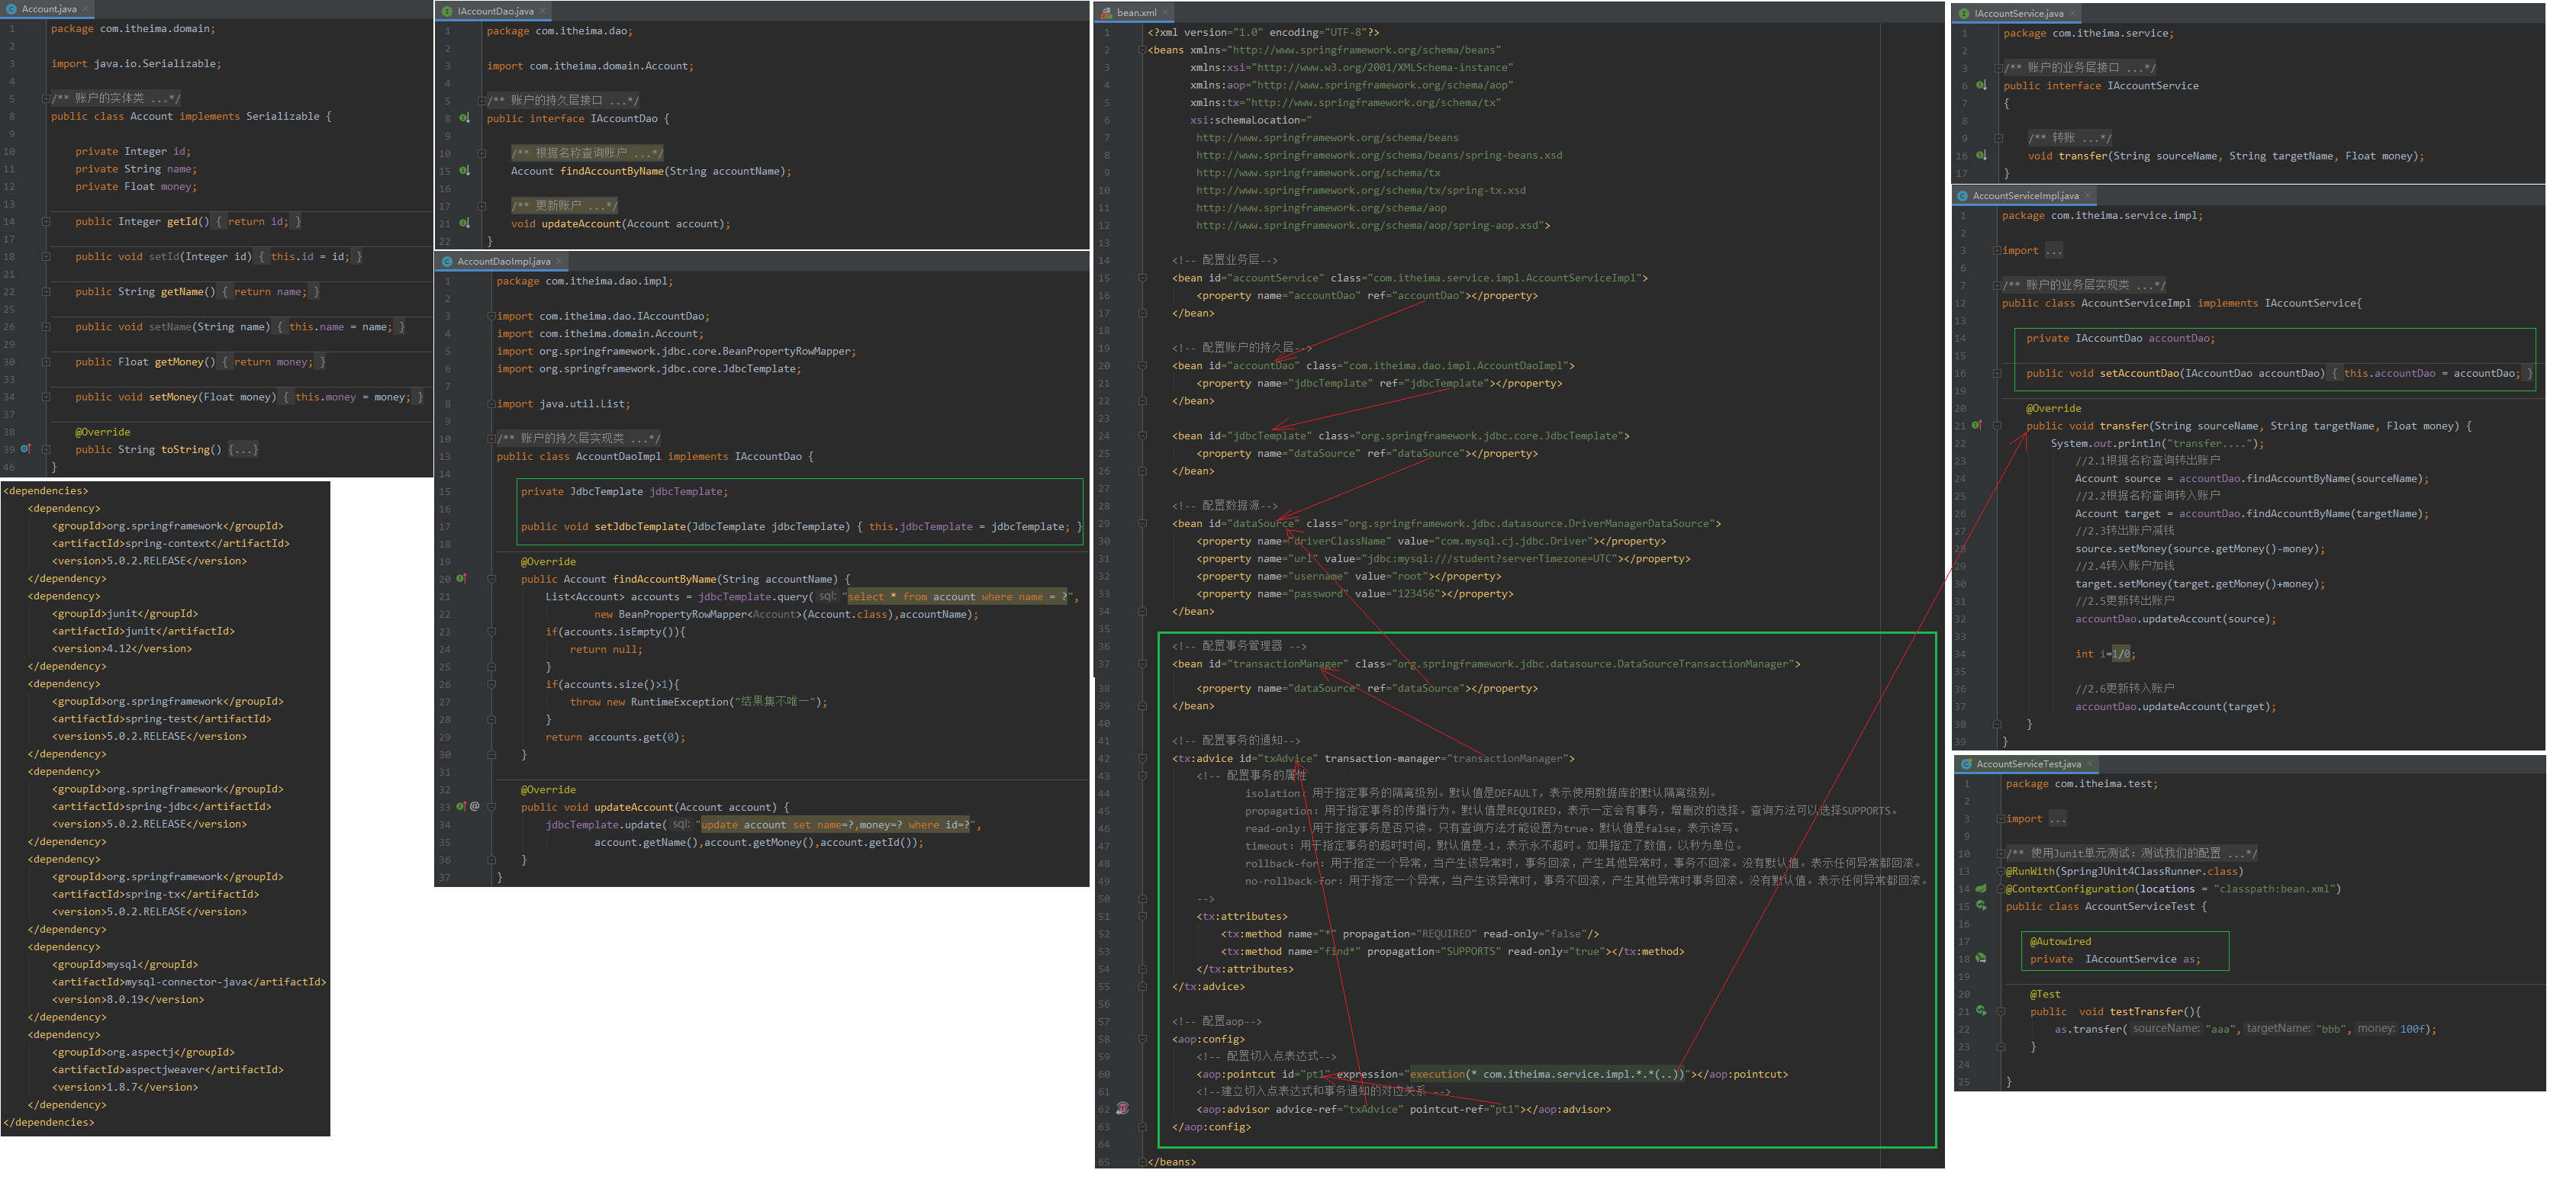Click implements gutter icon beside updateAccount in AccountDaoImpl.java
The image size is (2576, 1202).
point(461,806)
